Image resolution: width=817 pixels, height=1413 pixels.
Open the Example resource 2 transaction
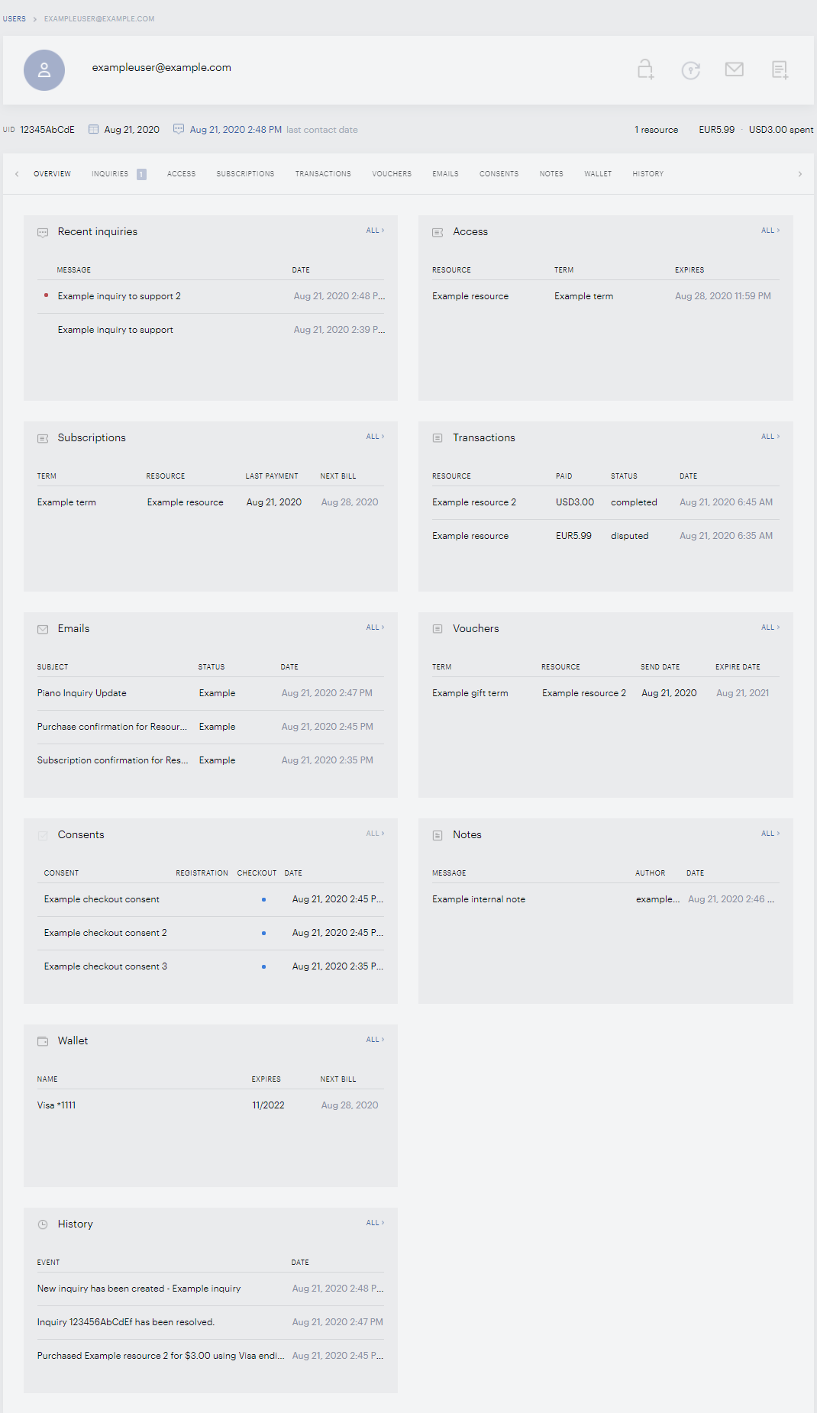pyautogui.click(x=605, y=502)
